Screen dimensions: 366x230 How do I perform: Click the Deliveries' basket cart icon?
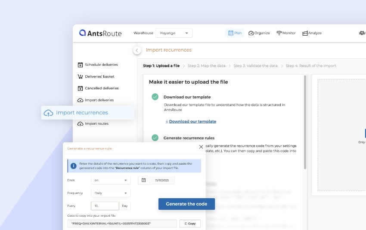(80, 77)
